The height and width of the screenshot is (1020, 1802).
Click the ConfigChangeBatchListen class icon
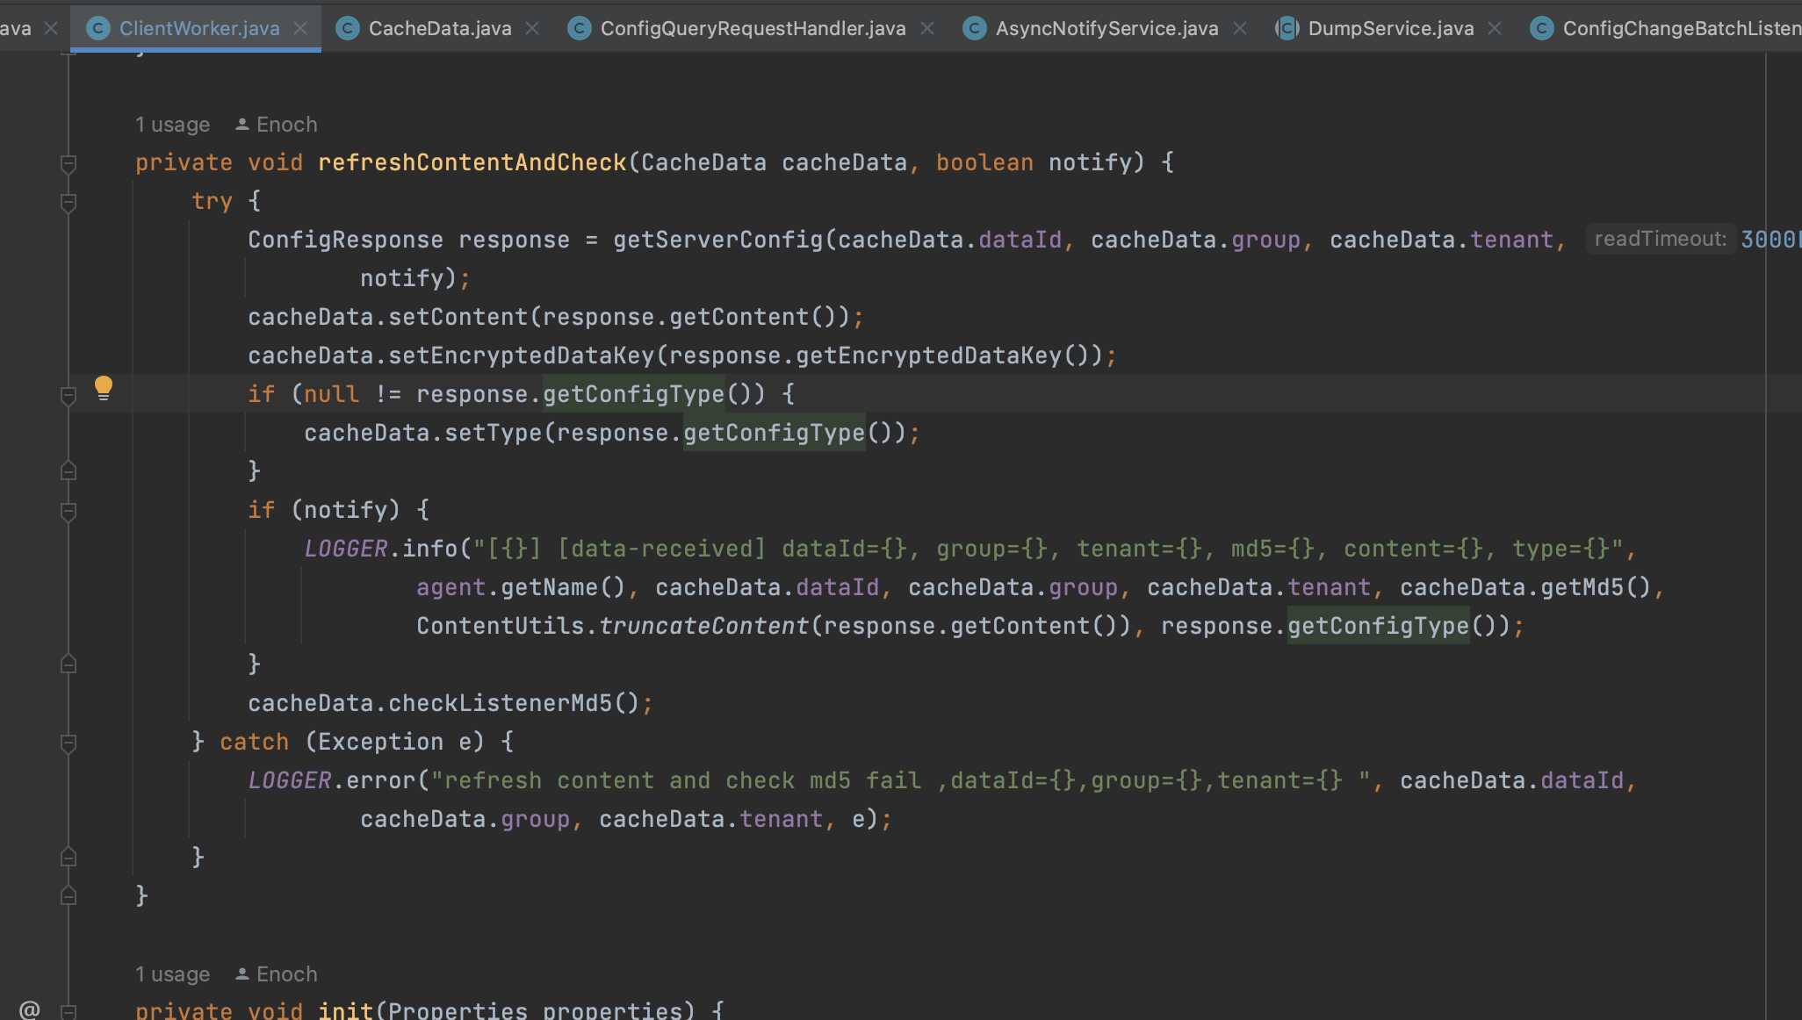pos(1542,28)
